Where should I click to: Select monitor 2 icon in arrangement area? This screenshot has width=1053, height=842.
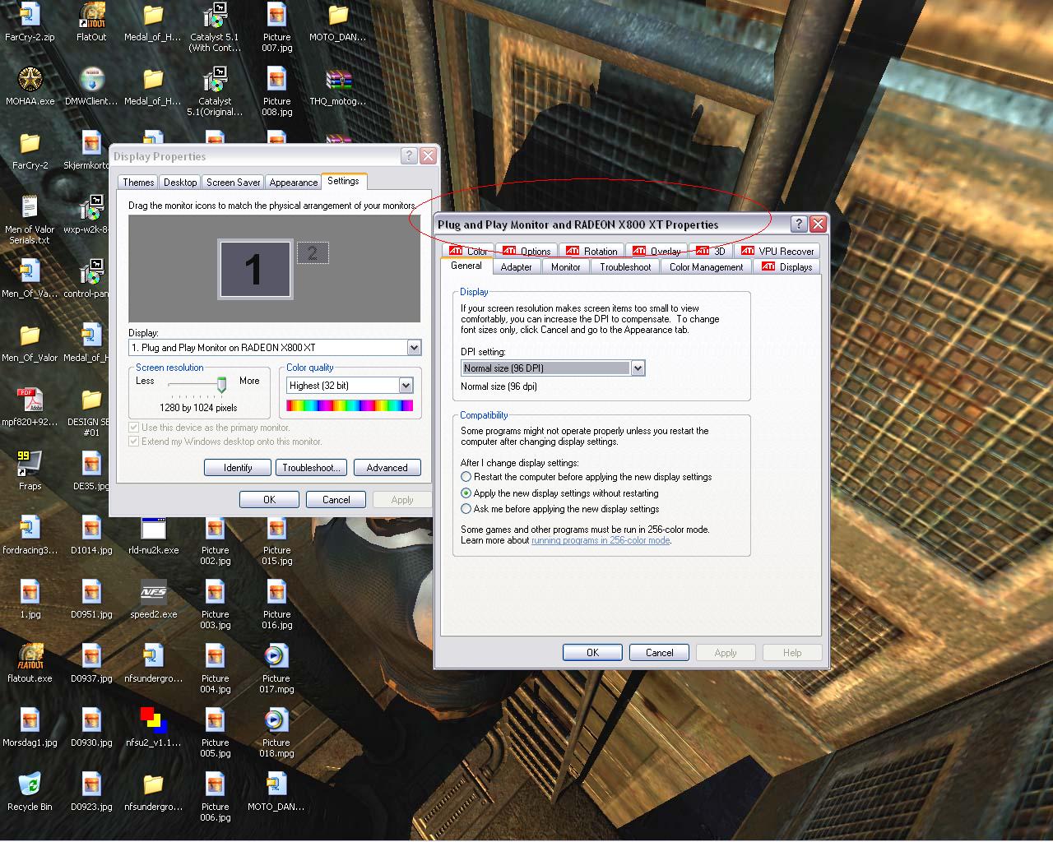click(312, 253)
